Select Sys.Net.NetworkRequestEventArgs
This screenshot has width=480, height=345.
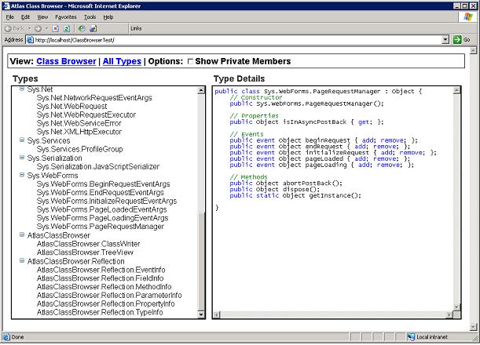coord(94,98)
